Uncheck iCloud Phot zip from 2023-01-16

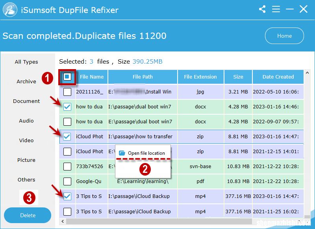tap(67, 137)
